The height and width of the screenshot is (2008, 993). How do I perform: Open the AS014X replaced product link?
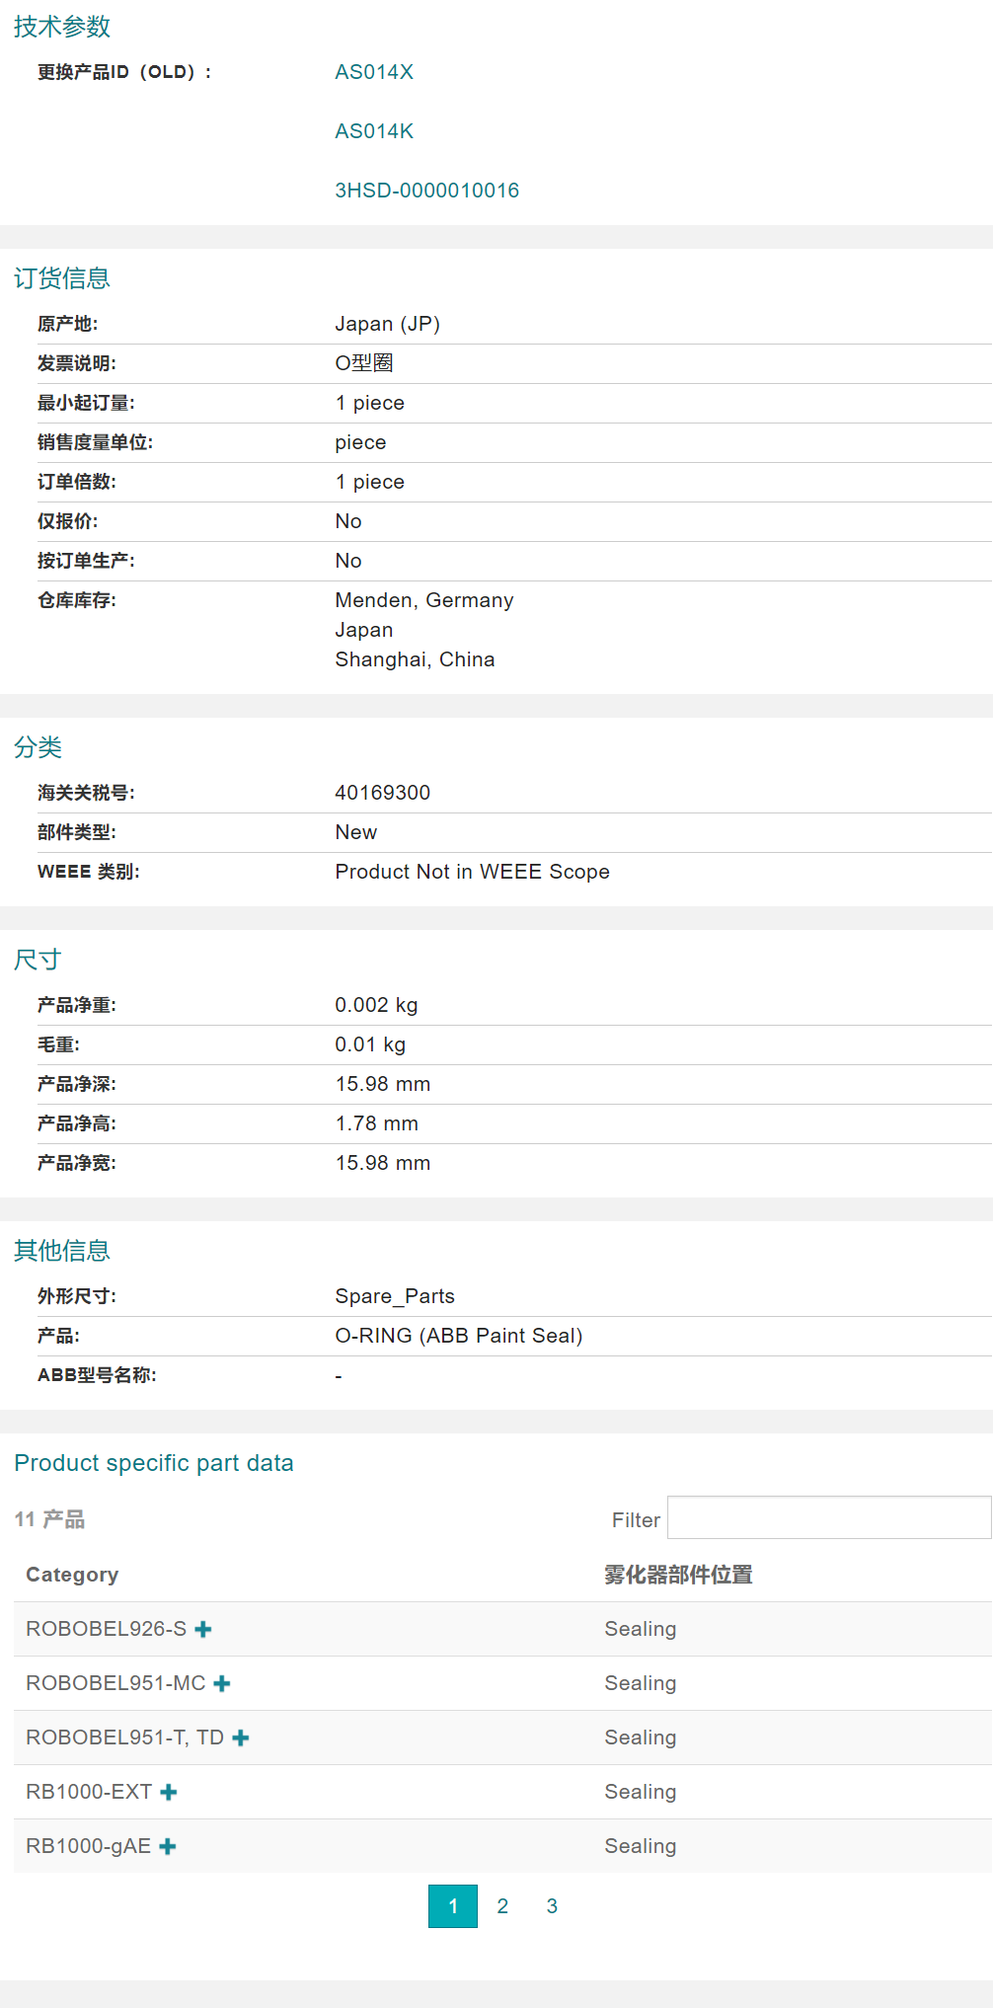[x=374, y=72]
